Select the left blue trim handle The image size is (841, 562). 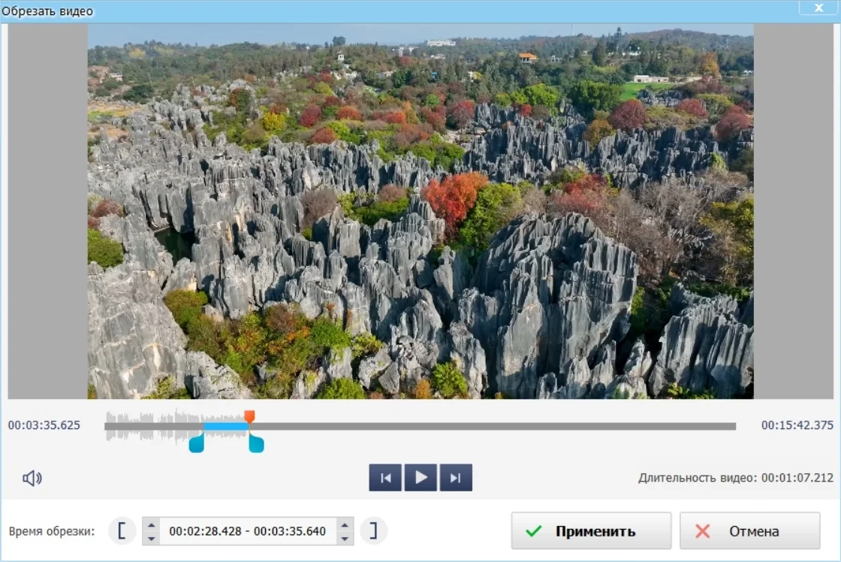(196, 443)
